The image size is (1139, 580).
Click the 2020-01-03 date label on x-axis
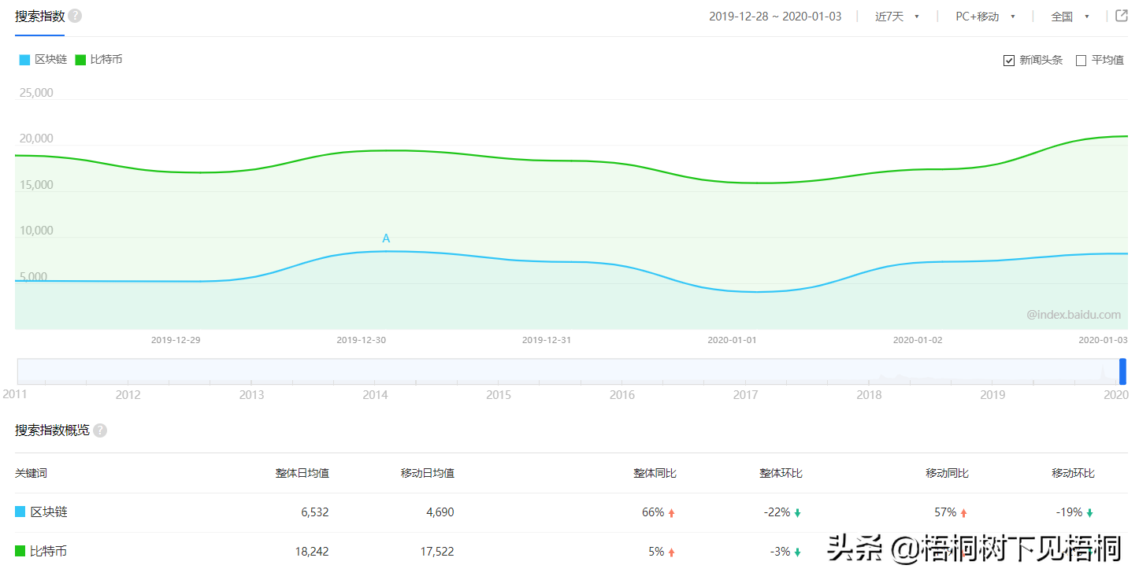coord(1103,341)
